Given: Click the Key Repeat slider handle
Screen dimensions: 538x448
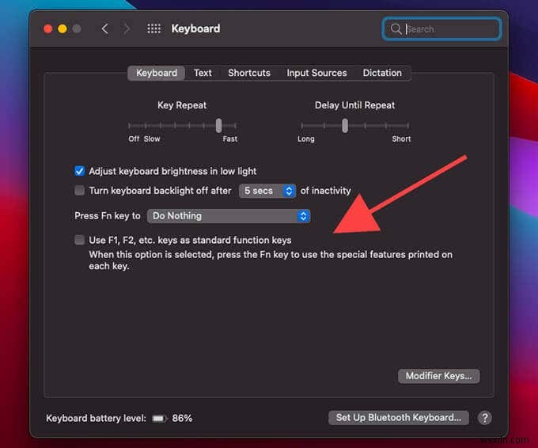Looking at the screenshot, I should [x=218, y=125].
